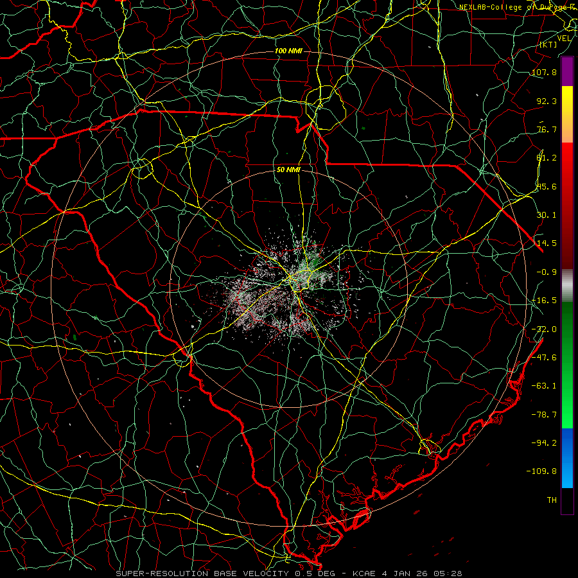Click the "05:28" scan time text

pyautogui.click(x=448, y=574)
